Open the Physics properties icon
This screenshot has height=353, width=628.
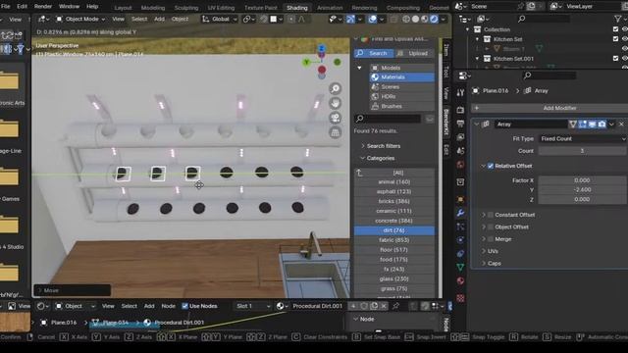click(x=460, y=239)
